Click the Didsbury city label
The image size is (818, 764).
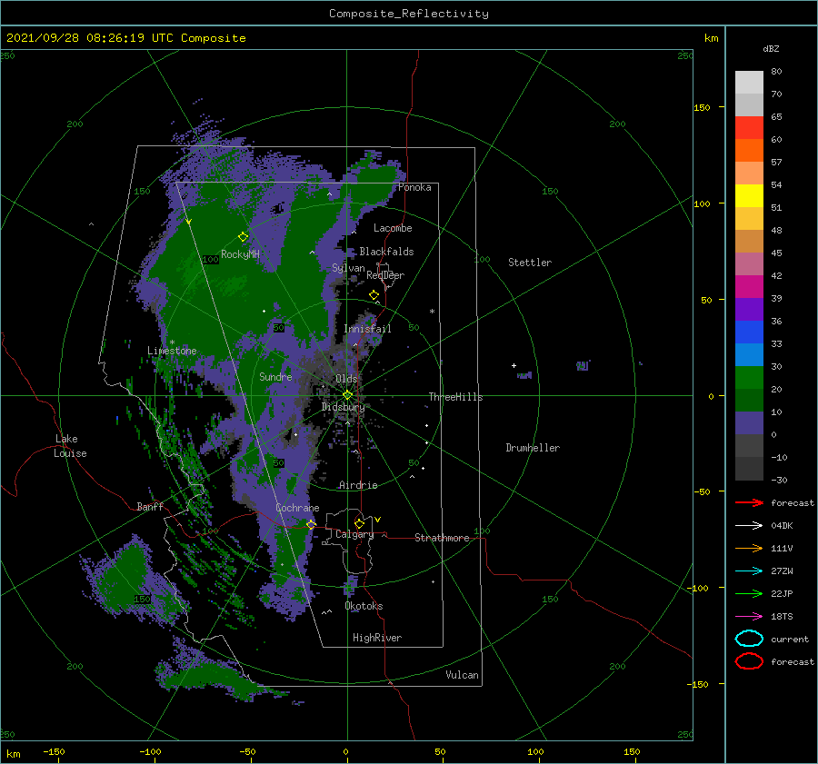click(343, 407)
